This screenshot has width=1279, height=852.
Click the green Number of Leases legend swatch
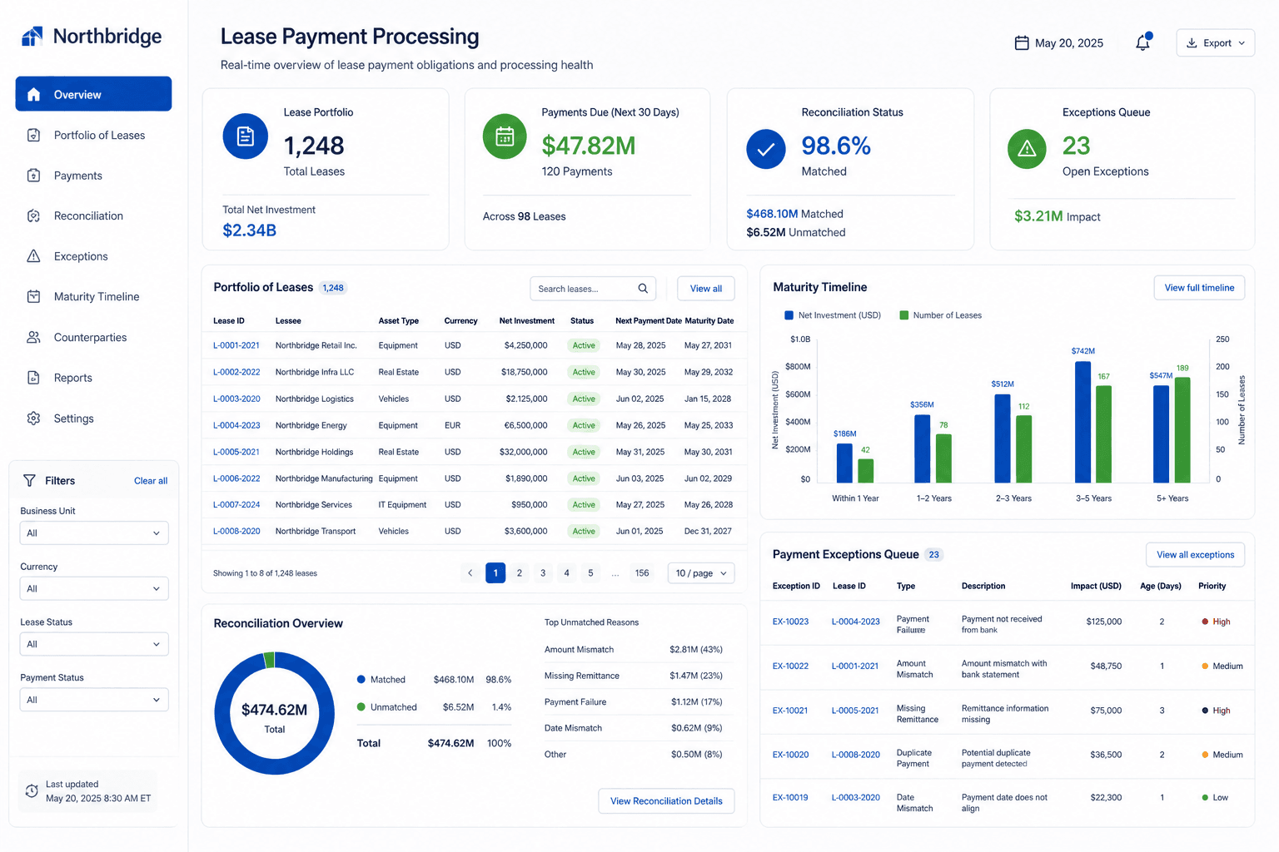coord(903,315)
